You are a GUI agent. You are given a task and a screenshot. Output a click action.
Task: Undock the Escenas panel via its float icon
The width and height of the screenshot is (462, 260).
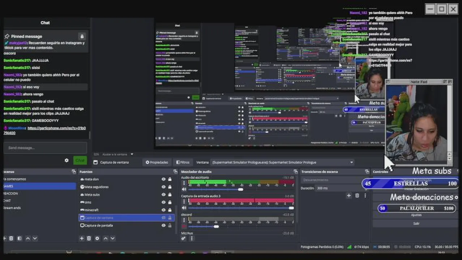tap(74, 172)
